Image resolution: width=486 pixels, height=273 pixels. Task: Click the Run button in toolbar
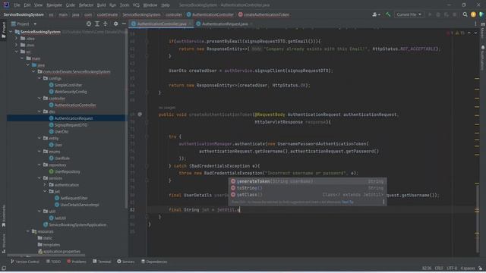point(430,14)
